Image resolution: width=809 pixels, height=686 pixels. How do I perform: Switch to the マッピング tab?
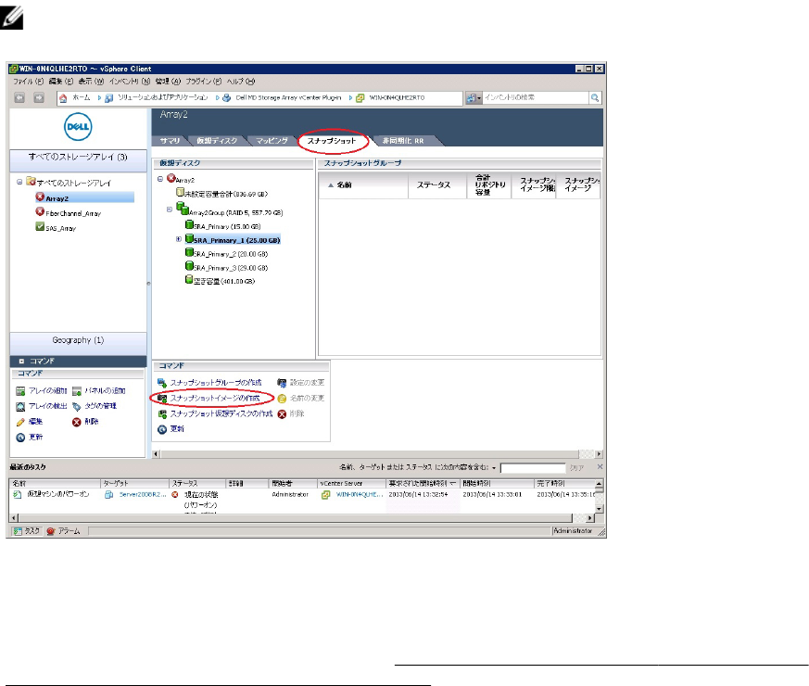[272, 140]
